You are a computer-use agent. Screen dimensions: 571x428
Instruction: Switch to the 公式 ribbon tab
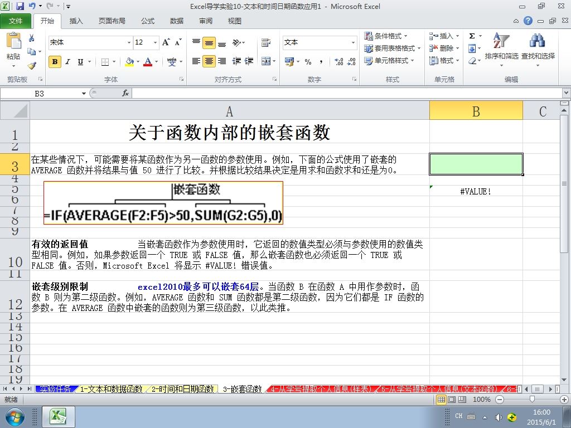tap(147, 21)
